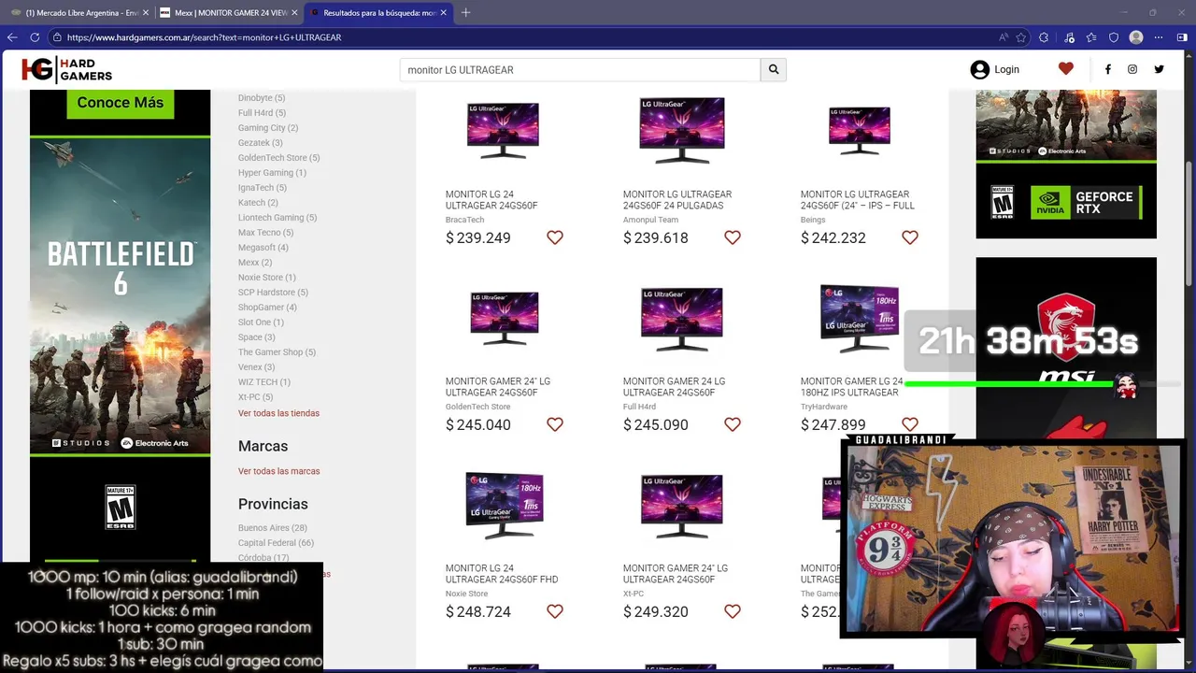Select the Resultados para la búsqueda tab
The height and width of the screenshot is (673, 1196).
click(x=378, y=13)
